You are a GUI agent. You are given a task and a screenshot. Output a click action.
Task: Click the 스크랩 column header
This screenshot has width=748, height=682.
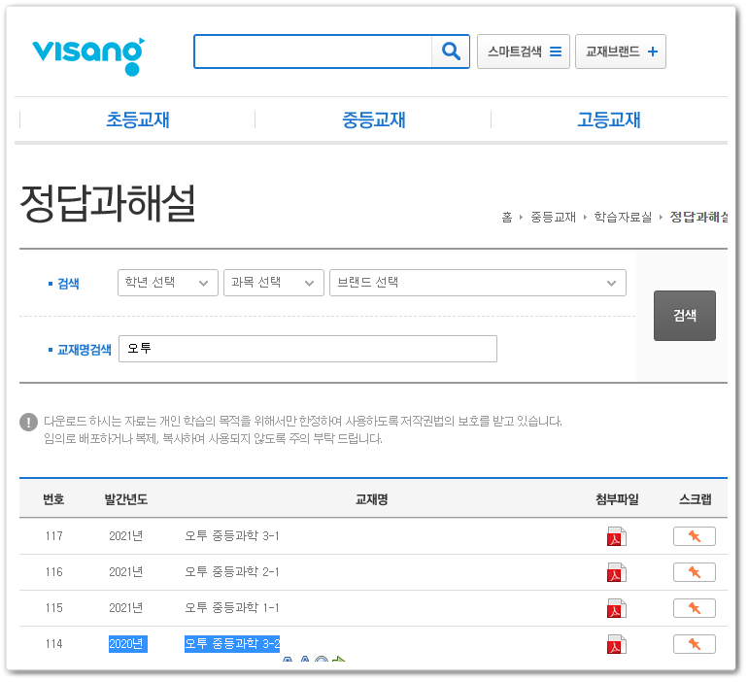click(695, 499)
